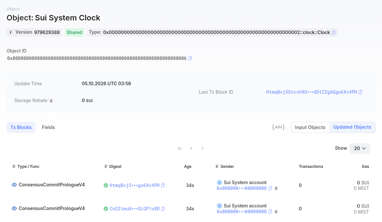Click sender info icon in Cn22tmuU row
Screen dimensions: 382x222
click(x=276, y=212)
